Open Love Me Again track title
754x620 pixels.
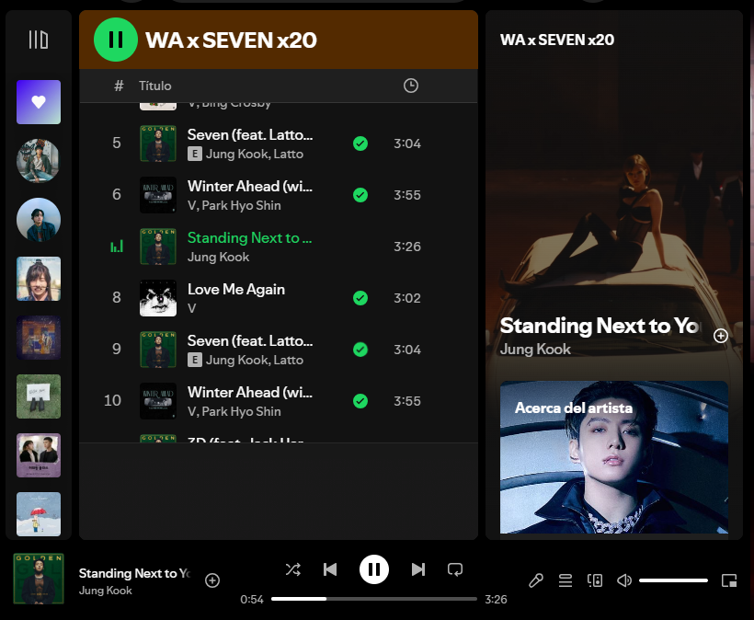tap(236, 289)
